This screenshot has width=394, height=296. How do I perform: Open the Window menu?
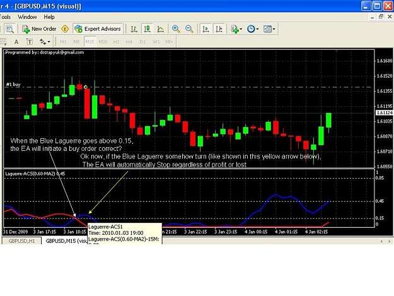point(27,17)
